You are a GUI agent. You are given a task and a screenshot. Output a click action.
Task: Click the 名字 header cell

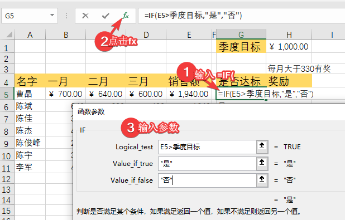point(30,81)
